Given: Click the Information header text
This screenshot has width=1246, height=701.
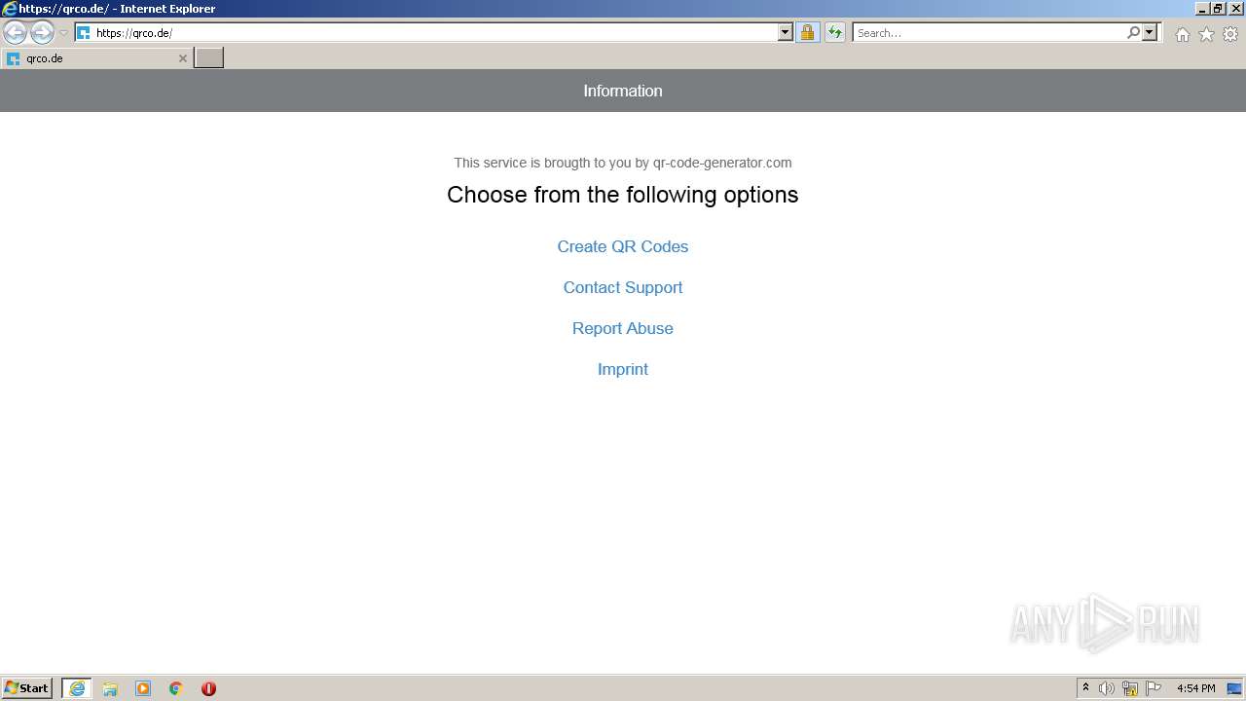Looking at the screenshot, I should [623, 91].
